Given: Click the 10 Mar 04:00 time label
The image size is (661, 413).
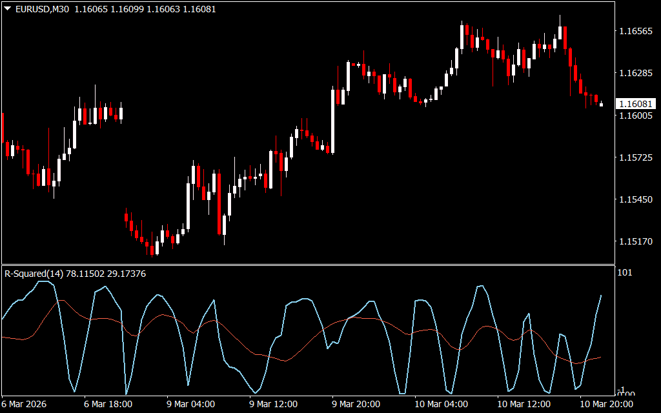Looking at the screenshot, I should (440, 405).
